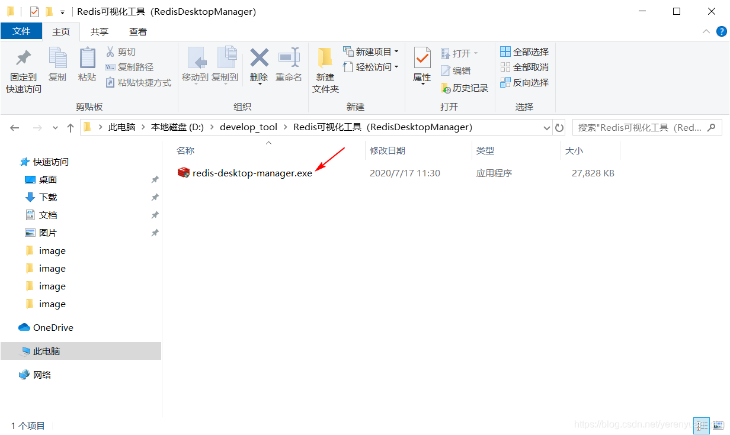Sort by Date modified column
Screen dimensions: 730x435
click(388, 151)
